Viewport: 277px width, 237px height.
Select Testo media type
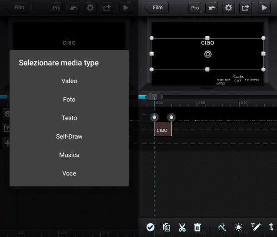(x=69, y=118)
